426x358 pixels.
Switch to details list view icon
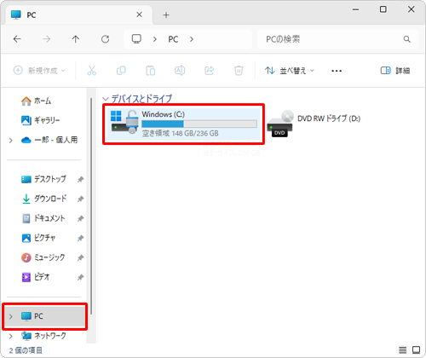[402, 350]
